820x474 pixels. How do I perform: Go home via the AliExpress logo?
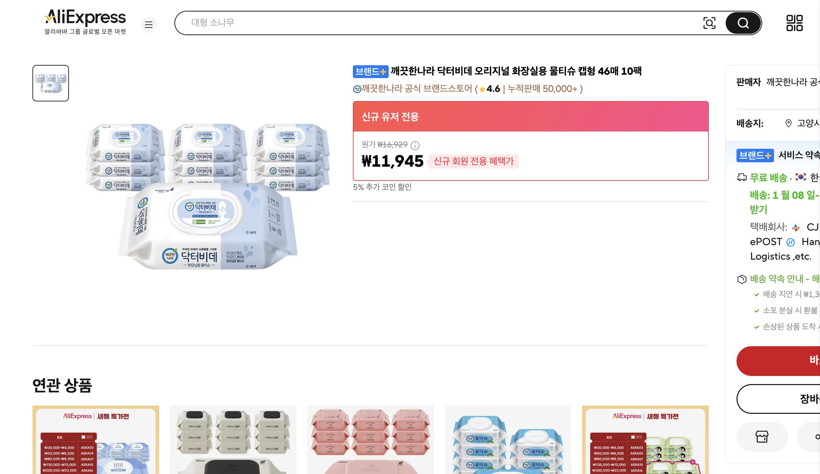coord(86,18)
